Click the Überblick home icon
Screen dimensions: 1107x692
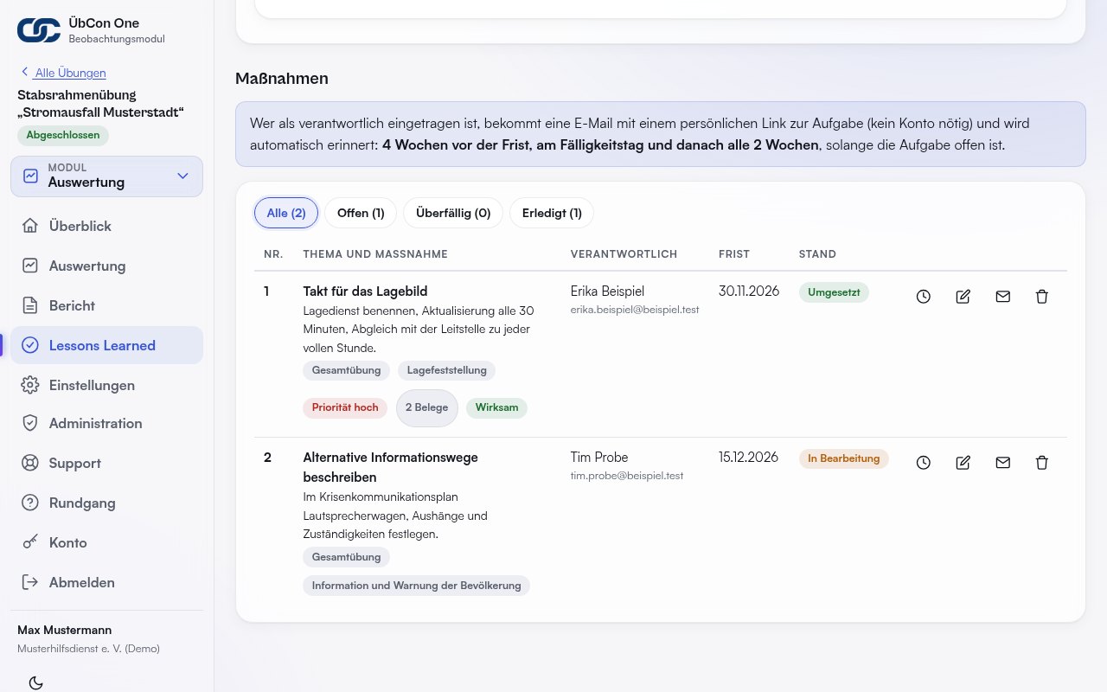pyautogui.click(x=30, y=226)
